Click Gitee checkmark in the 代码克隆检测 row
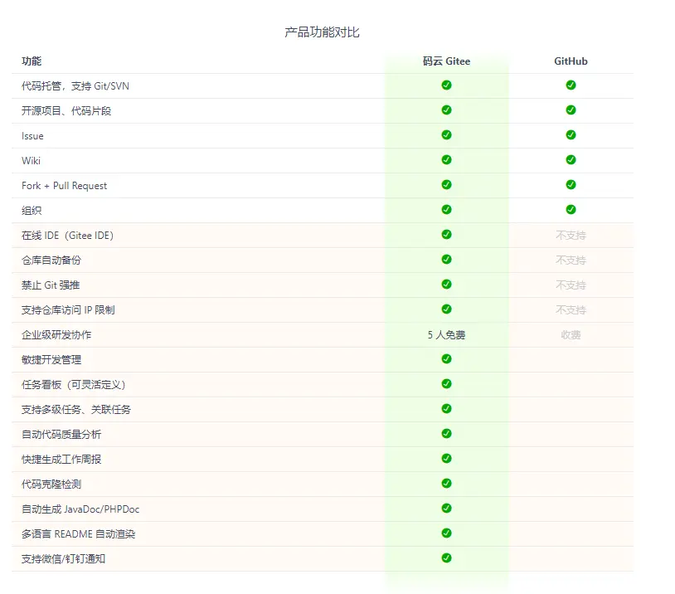Screen dimensions: 675x594 [x=446, y=484]
